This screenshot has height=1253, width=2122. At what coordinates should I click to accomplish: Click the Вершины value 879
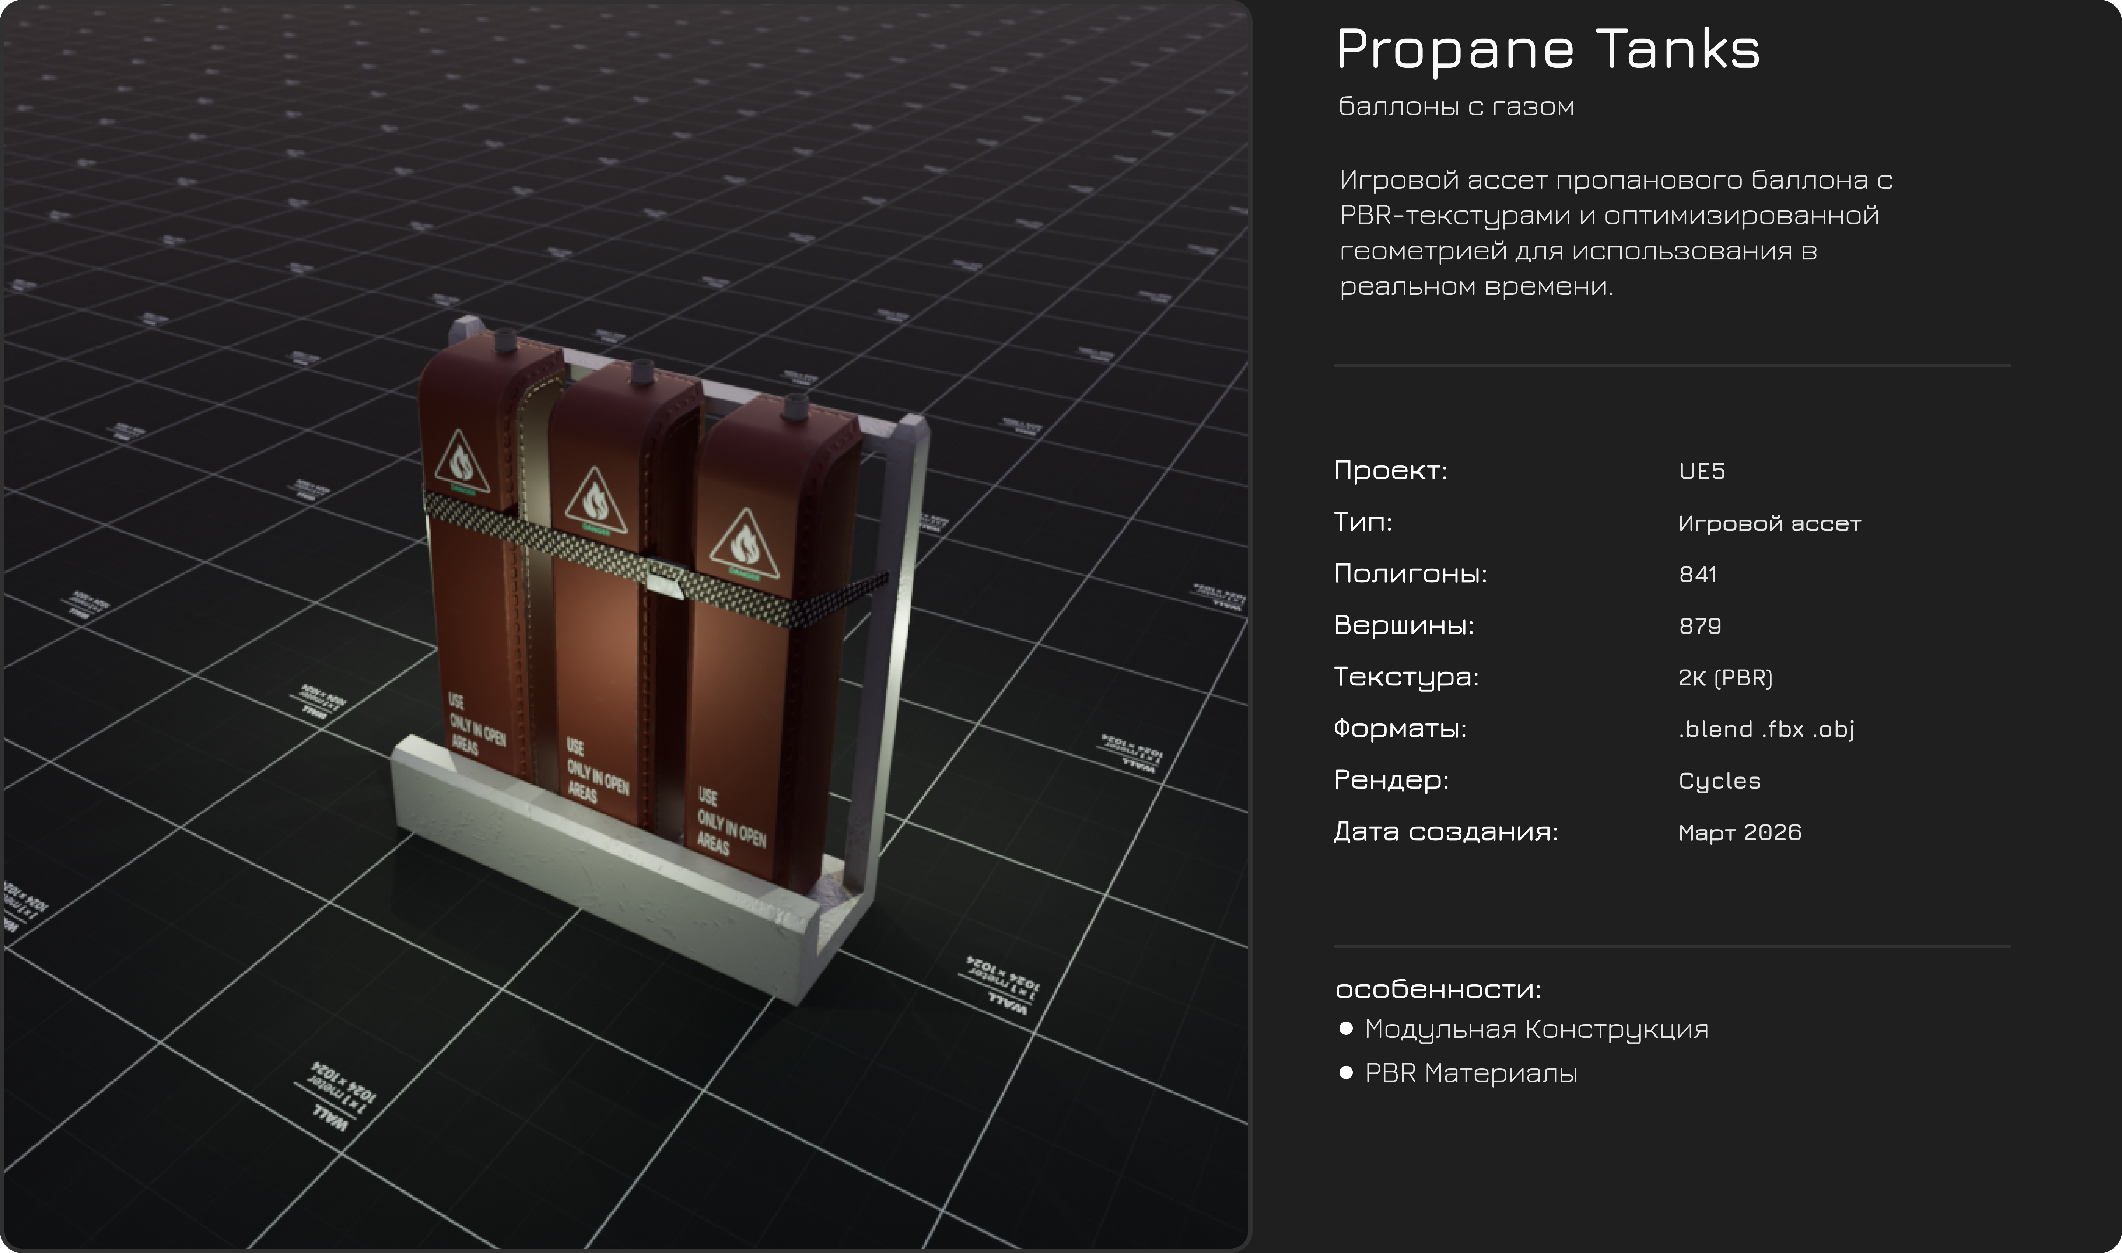pyautogui.click(x=1700, y=626)
